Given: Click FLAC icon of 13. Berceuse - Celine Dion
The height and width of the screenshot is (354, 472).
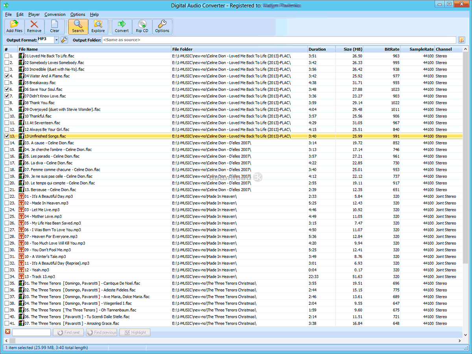Looking at the screenshot, I should coord(21,190).
